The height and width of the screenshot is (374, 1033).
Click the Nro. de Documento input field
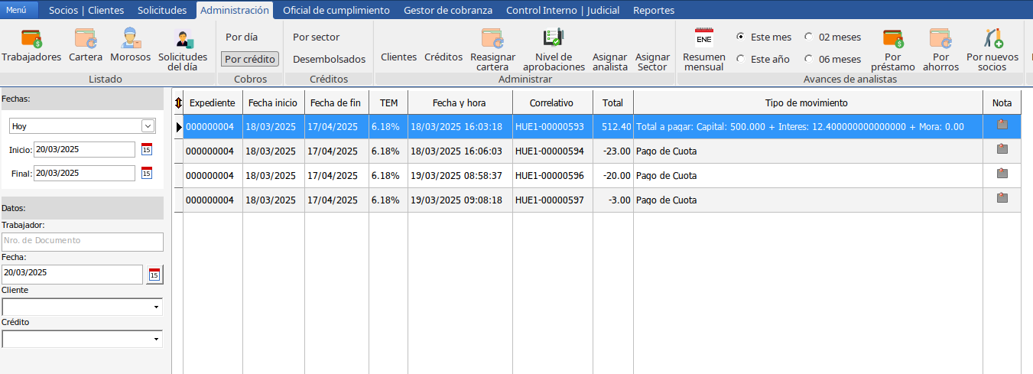[83, 241]
